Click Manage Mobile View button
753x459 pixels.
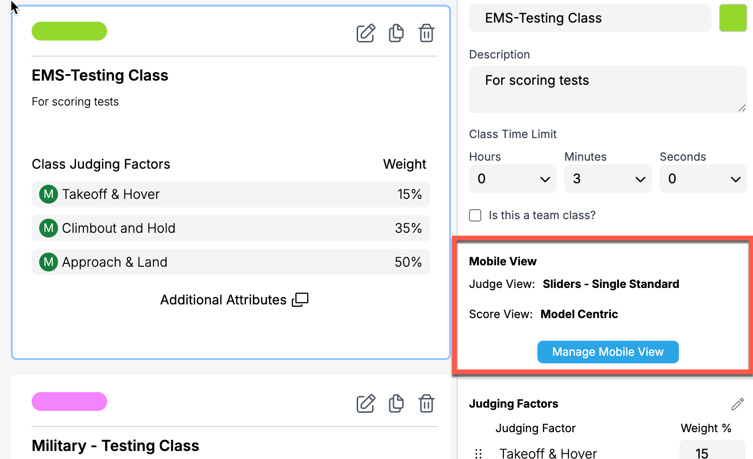[x=608, y=352]
